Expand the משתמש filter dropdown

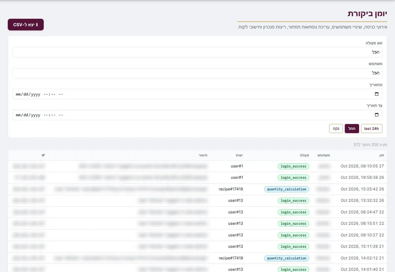pos(197,73)
